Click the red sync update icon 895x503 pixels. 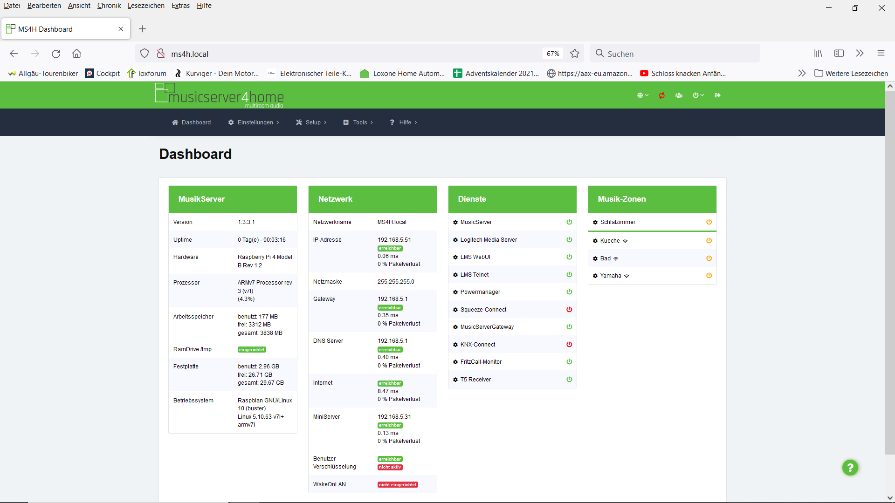pyautogui.click(x=661, y=95)
